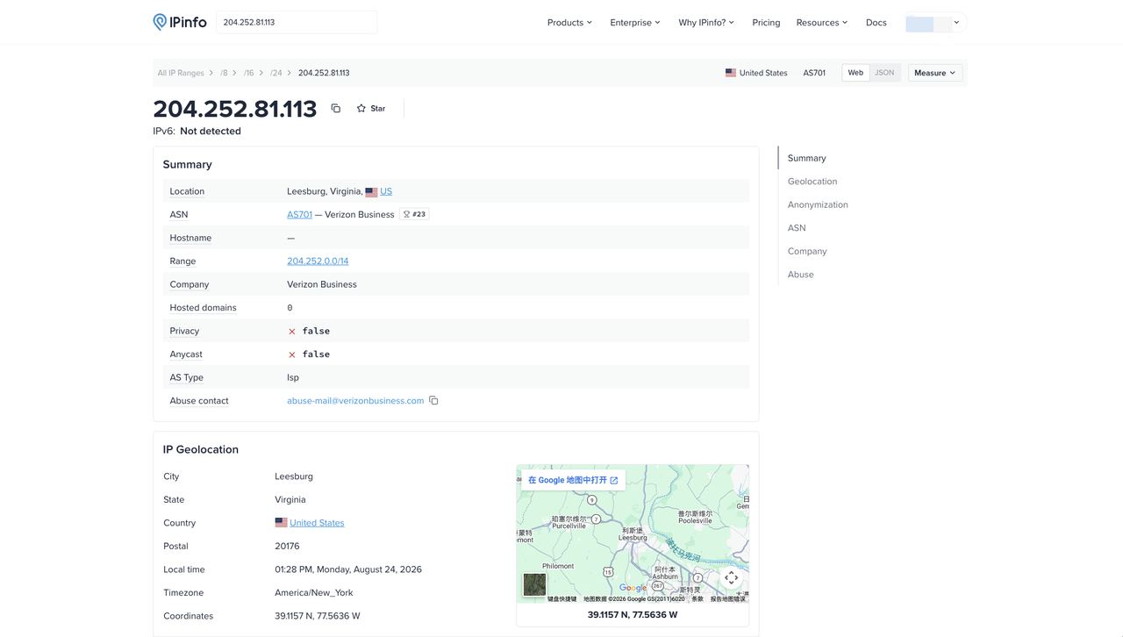Jump to the Company section in the sidebar

click(x=807, y=251)
